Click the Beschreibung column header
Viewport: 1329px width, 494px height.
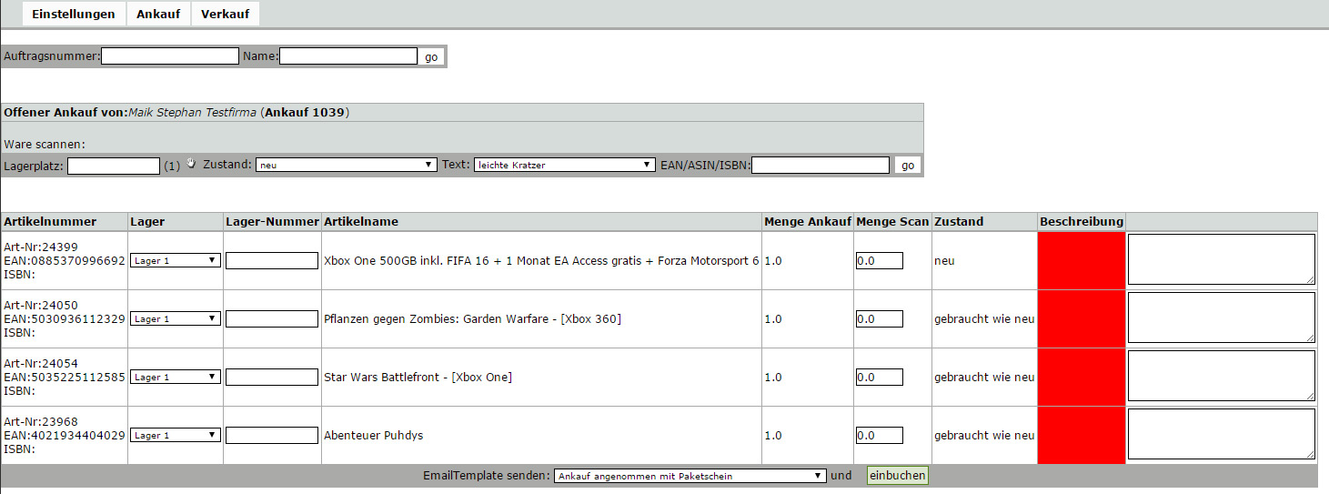(1082, 221)
